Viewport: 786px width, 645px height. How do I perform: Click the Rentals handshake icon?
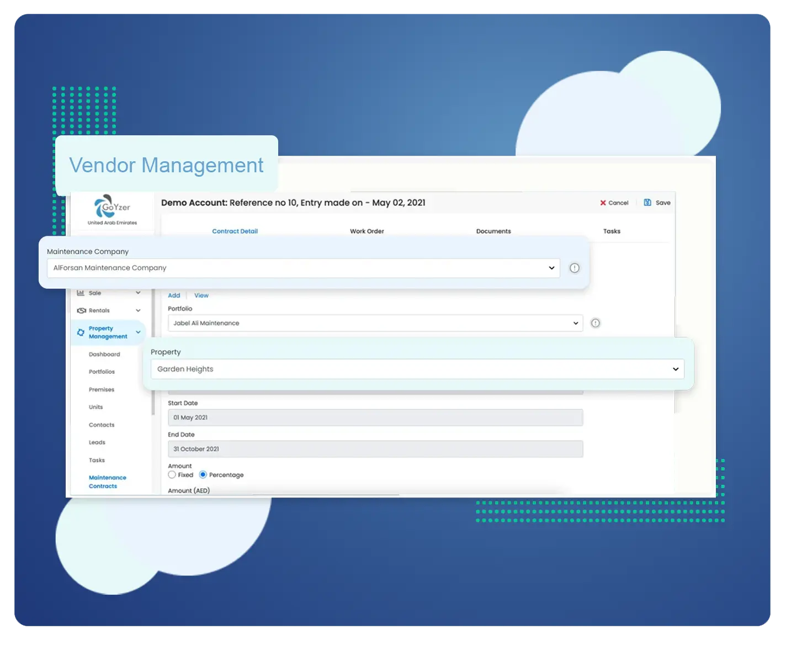click(81, 310)
